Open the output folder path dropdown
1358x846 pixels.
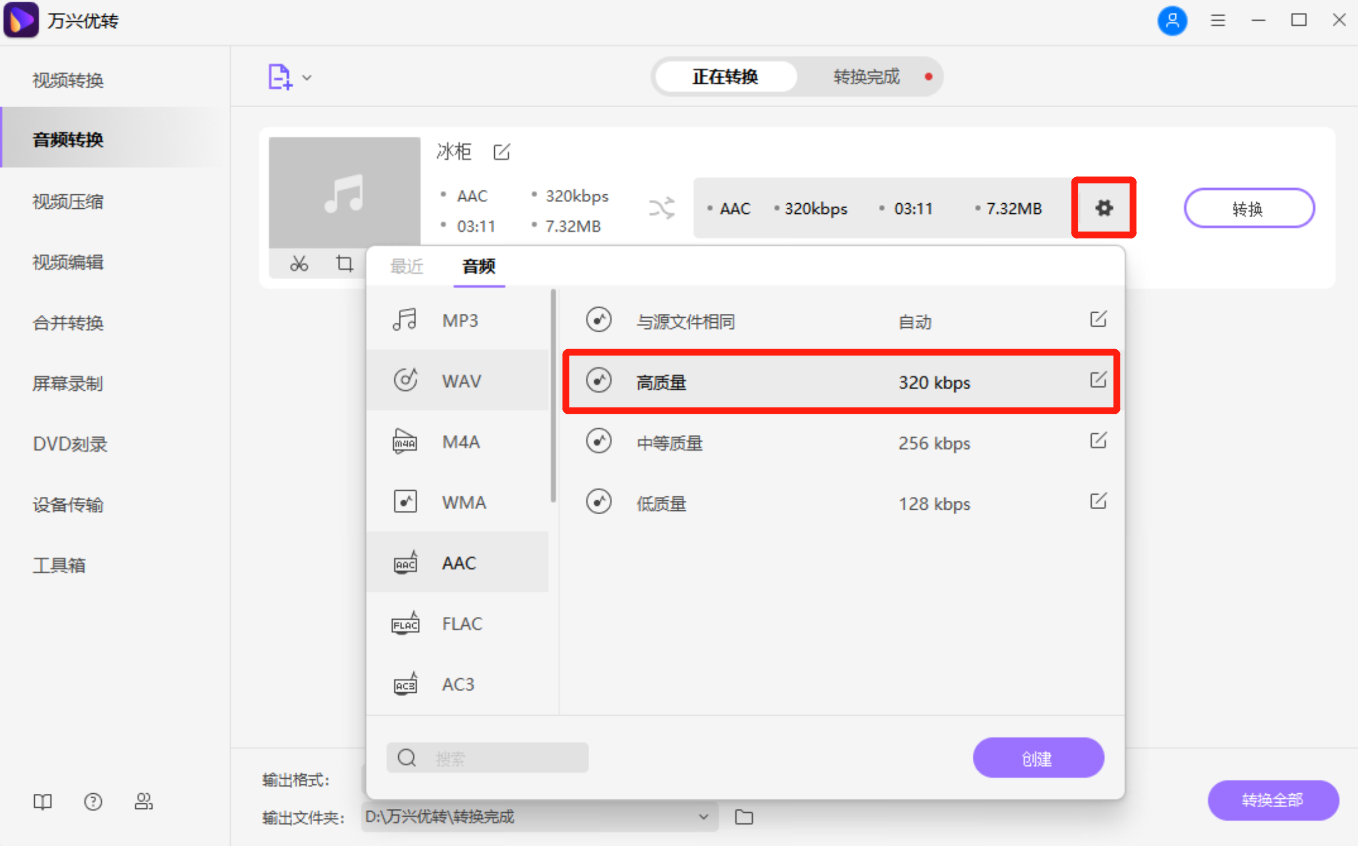(x=703, y=817)
